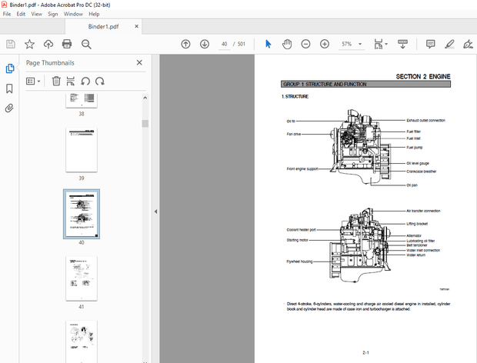
Task: Toggle the Bookmarks navigation panel
Action: tap(9, 88)
